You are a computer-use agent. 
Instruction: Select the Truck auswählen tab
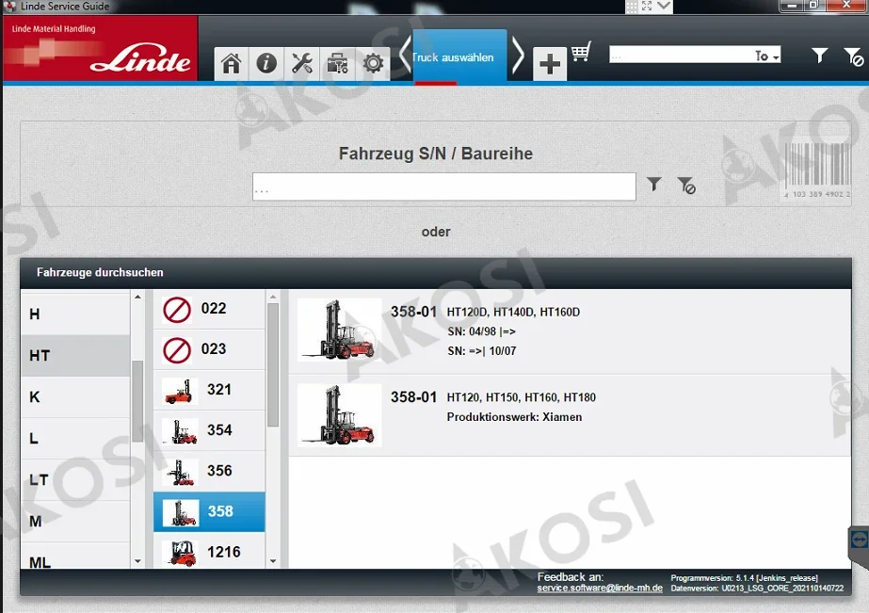(x=459, y=57)
